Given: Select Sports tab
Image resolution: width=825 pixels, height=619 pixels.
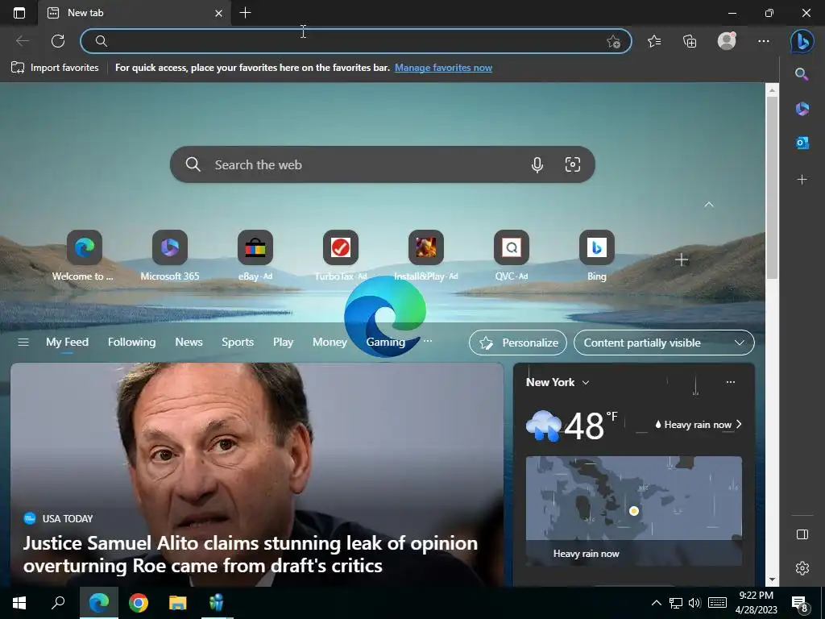Looking at the screenshot, I should 238,342.
